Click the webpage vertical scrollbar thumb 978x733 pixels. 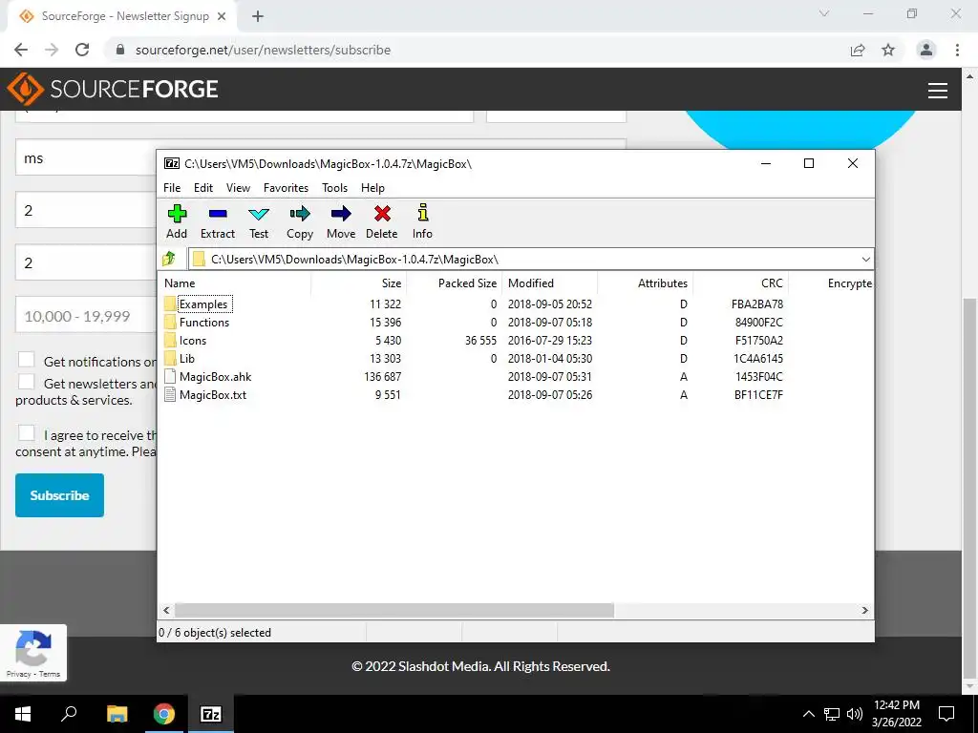[x=970, y=490]
